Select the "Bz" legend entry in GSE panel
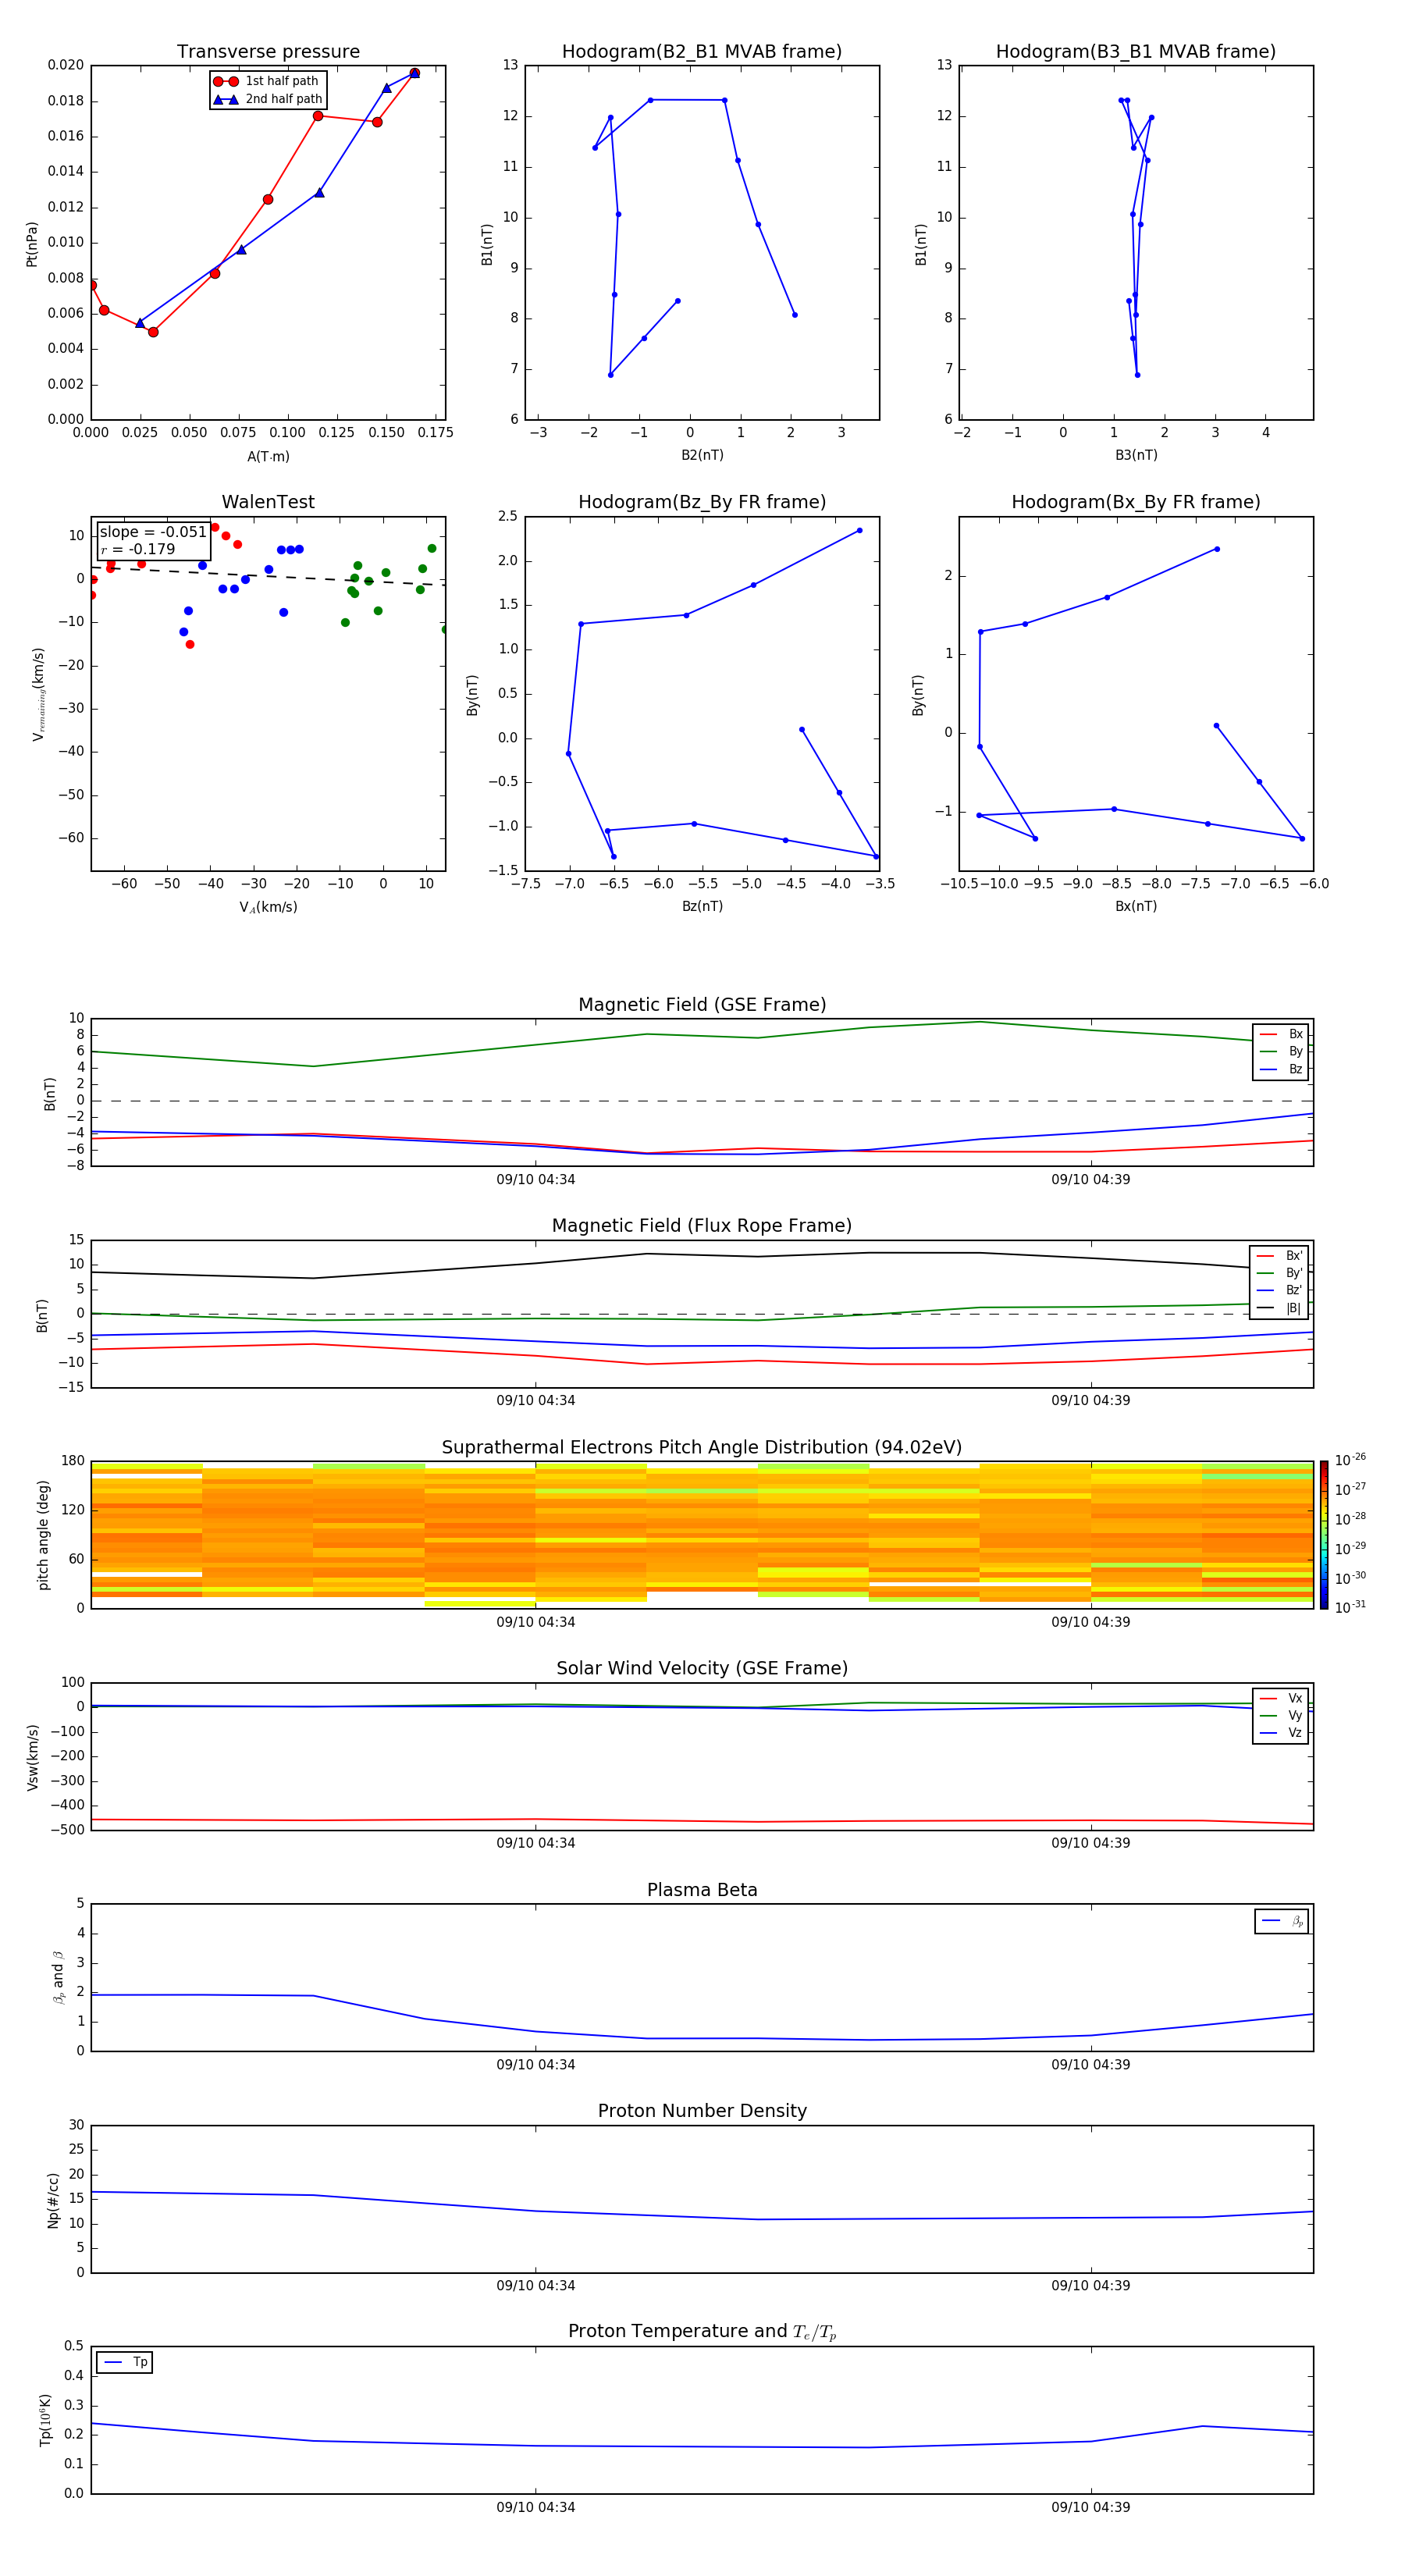 (x=1281, y=1069)
